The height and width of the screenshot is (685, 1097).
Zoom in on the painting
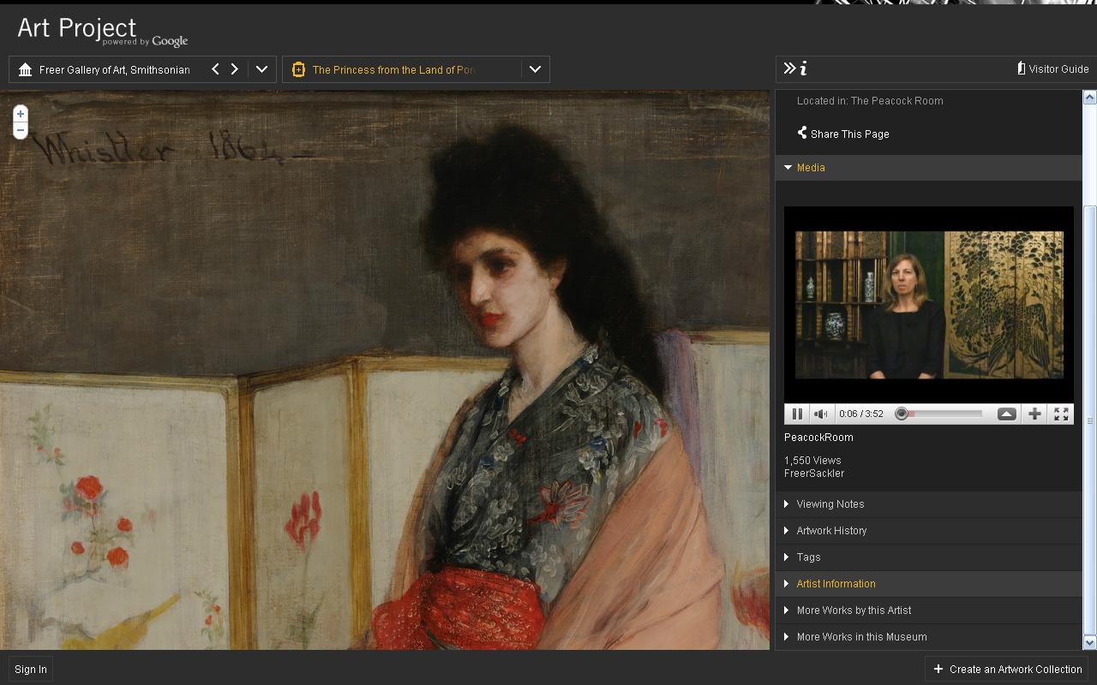[x=21, y=114]
